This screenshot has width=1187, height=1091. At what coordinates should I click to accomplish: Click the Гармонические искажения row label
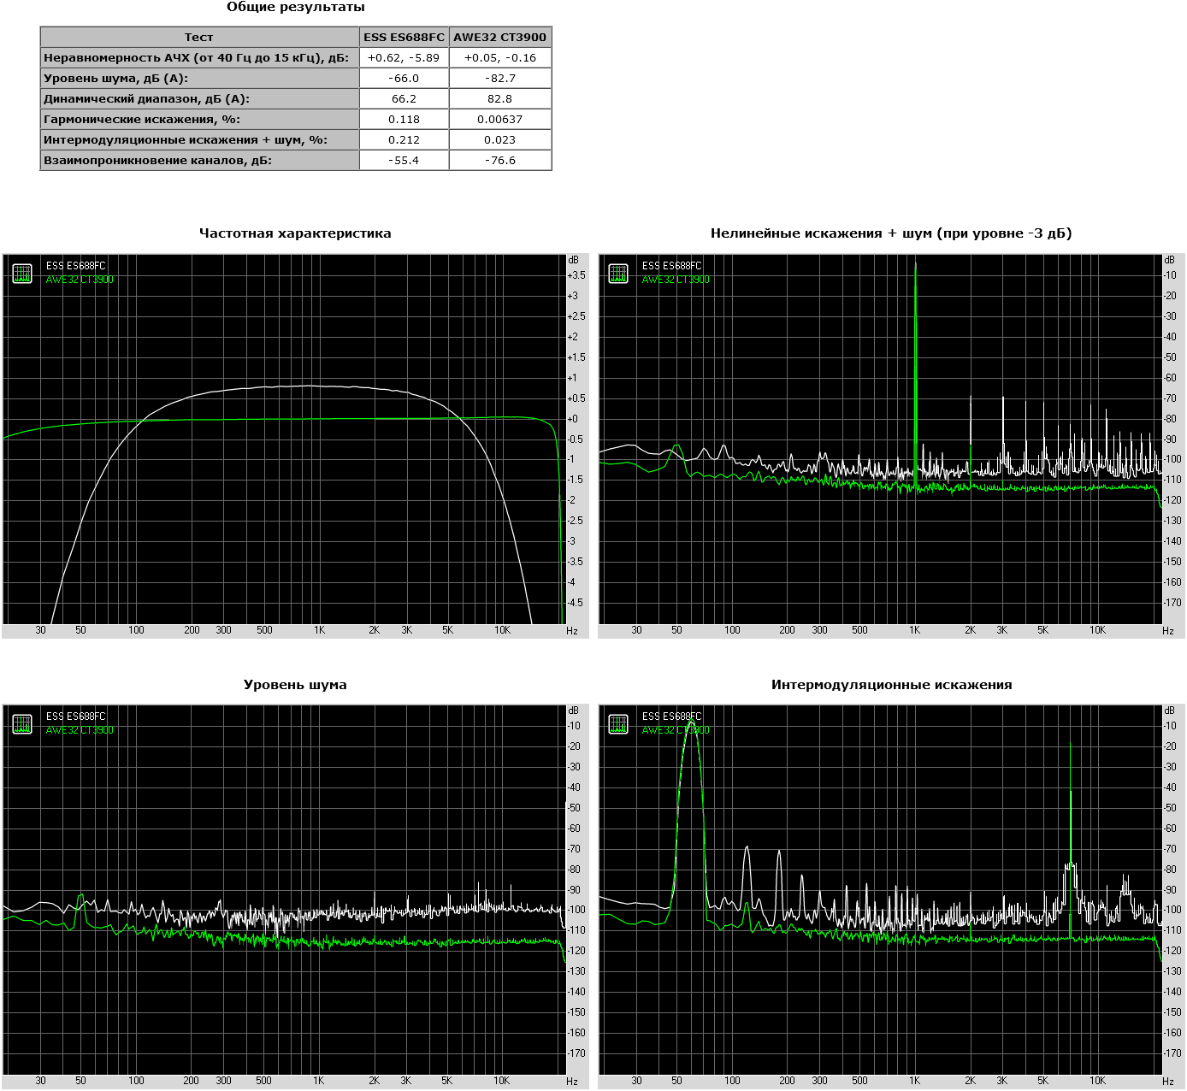[x=142, y=119]
